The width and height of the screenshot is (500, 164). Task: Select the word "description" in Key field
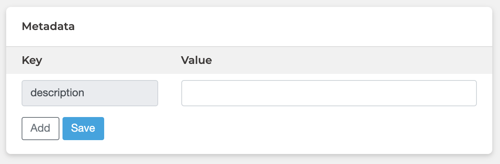(57, 93)
